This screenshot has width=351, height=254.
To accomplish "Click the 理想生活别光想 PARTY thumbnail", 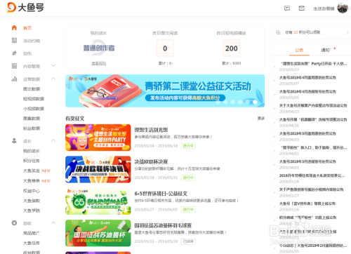I will pos(98,138).
